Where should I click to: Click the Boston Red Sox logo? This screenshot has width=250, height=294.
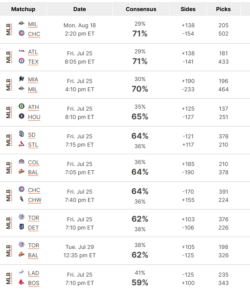point(22,282)
